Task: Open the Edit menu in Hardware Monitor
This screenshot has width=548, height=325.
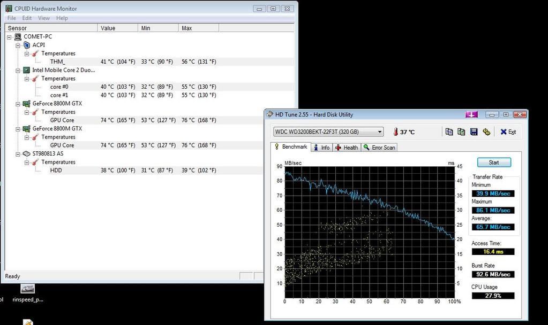Action: (x=27, y=18)
